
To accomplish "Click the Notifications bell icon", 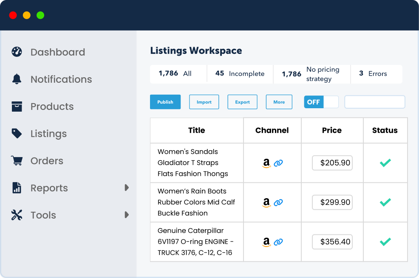I will coord(17,79).
